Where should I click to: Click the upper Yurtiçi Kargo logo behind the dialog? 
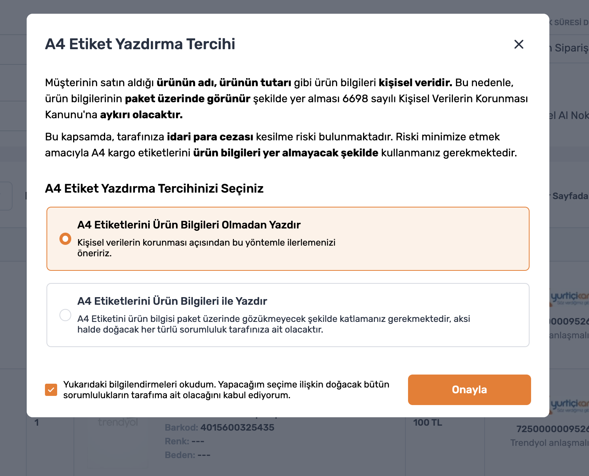(569, 298)
